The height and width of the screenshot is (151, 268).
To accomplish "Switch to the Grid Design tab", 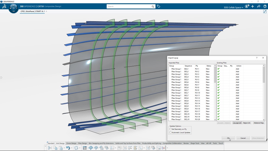I will click(60, 143).
